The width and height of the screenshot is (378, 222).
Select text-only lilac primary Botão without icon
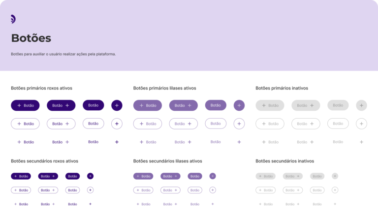coord(216,142)
